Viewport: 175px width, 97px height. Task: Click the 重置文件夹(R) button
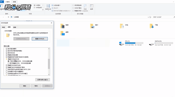coord(40,39)
